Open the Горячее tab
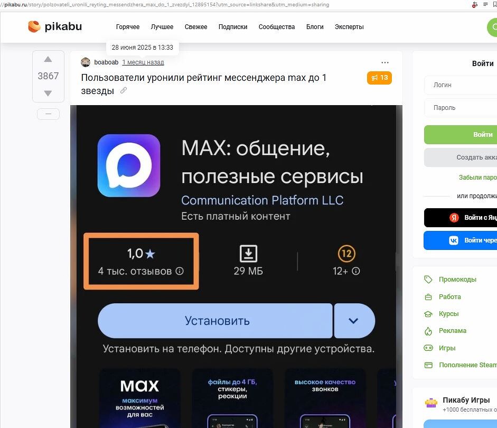This screenshot has width=497, height=428. (x=127, y=27)
